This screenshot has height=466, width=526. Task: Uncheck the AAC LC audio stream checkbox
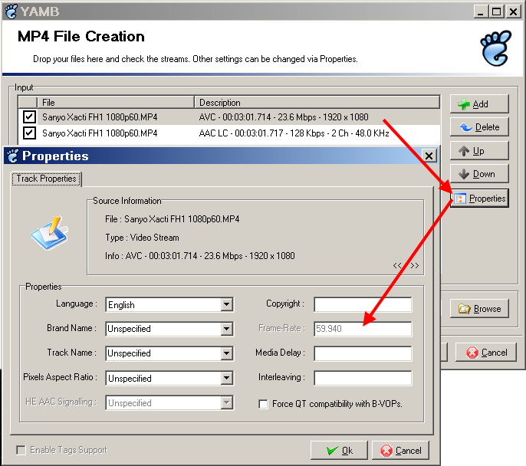[29, 133]
